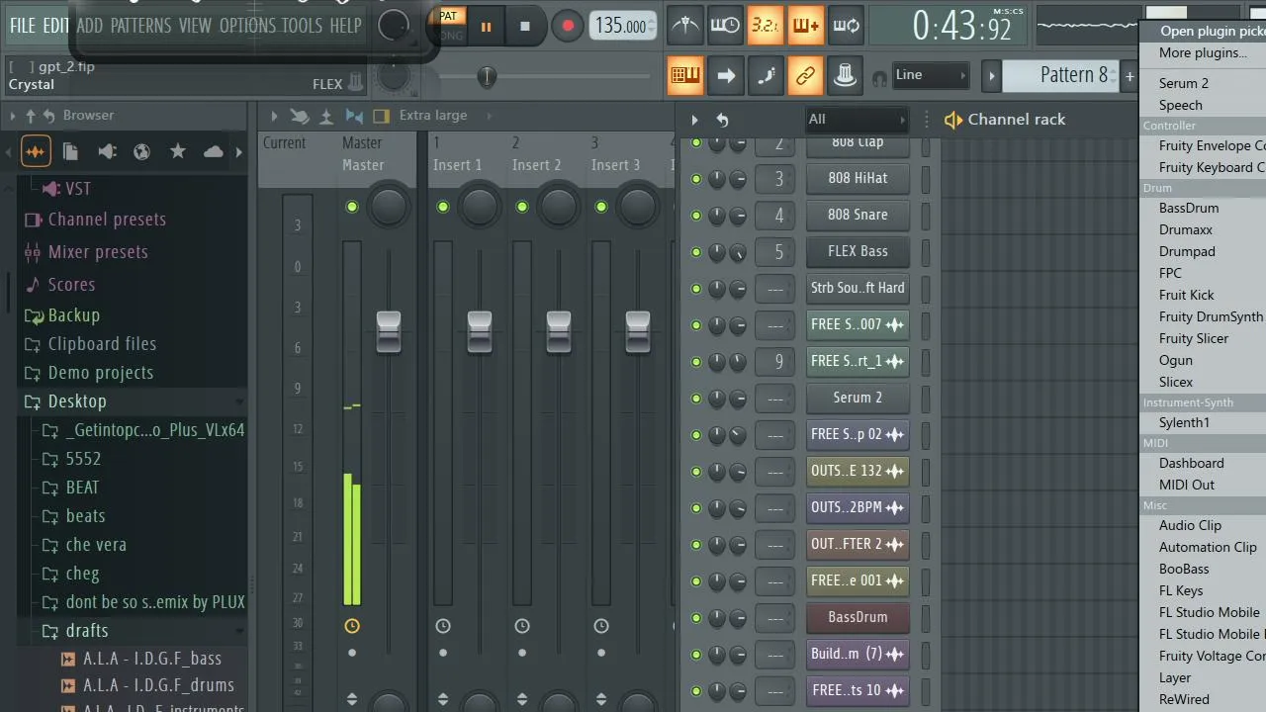
Task: Toggle the Strb Sou..ft Hard channel's green LED
Action: pos(696,289)
